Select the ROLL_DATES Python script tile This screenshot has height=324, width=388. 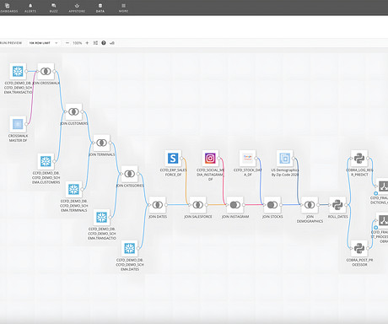point(337,205)
